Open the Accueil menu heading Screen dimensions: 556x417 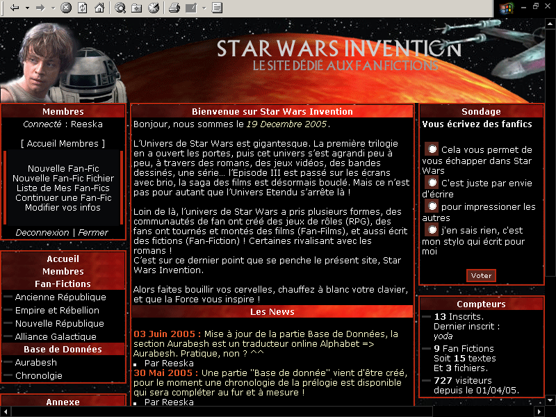63,259
